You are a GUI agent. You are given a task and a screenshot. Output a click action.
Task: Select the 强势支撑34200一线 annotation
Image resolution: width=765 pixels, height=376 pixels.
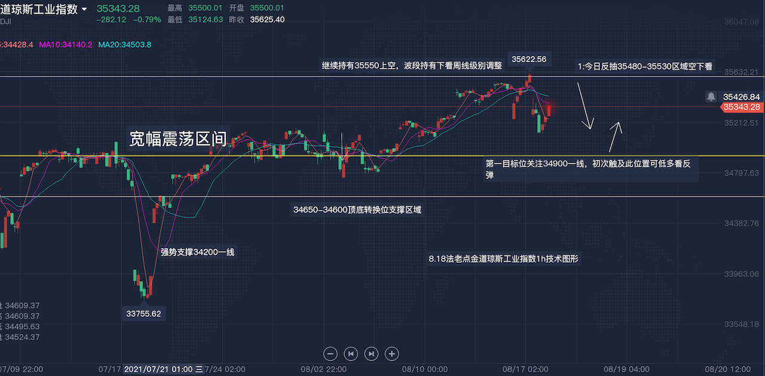pos(197,252)
